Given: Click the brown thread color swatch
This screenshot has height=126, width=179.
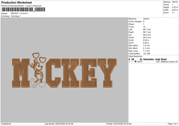Looking at the screenshot, I should click(135, 62).
